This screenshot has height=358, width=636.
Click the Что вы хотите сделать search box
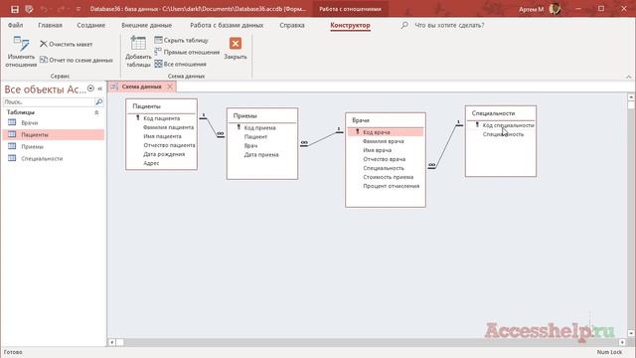click(449, 25)
